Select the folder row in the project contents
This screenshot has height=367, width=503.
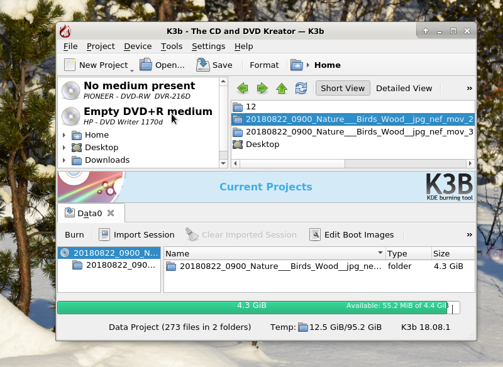pyautogui.click(x=319, y=266)
